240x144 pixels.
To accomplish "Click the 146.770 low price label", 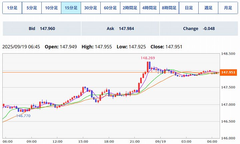I will 23,116.
